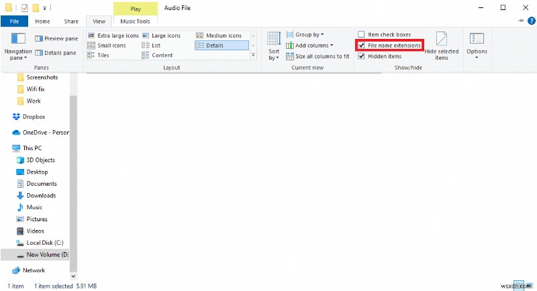Open Dropbox in navigation pane

click(29, 117)
